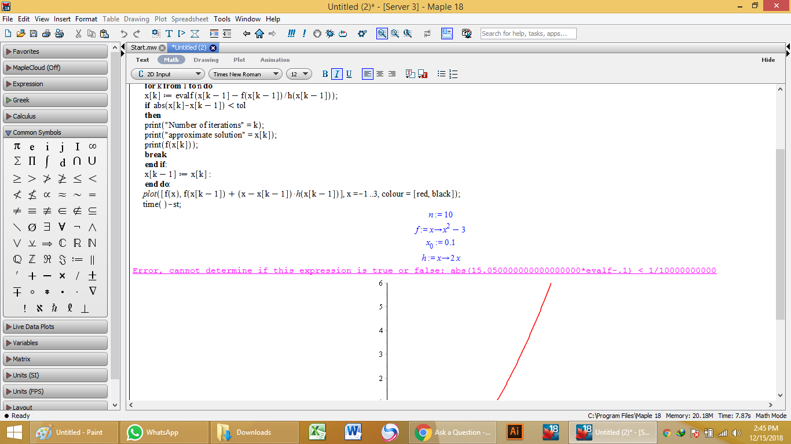Undo the last action
Image resolution: width=791 pixels, height=444 pixels.
(x=124, y=34)
